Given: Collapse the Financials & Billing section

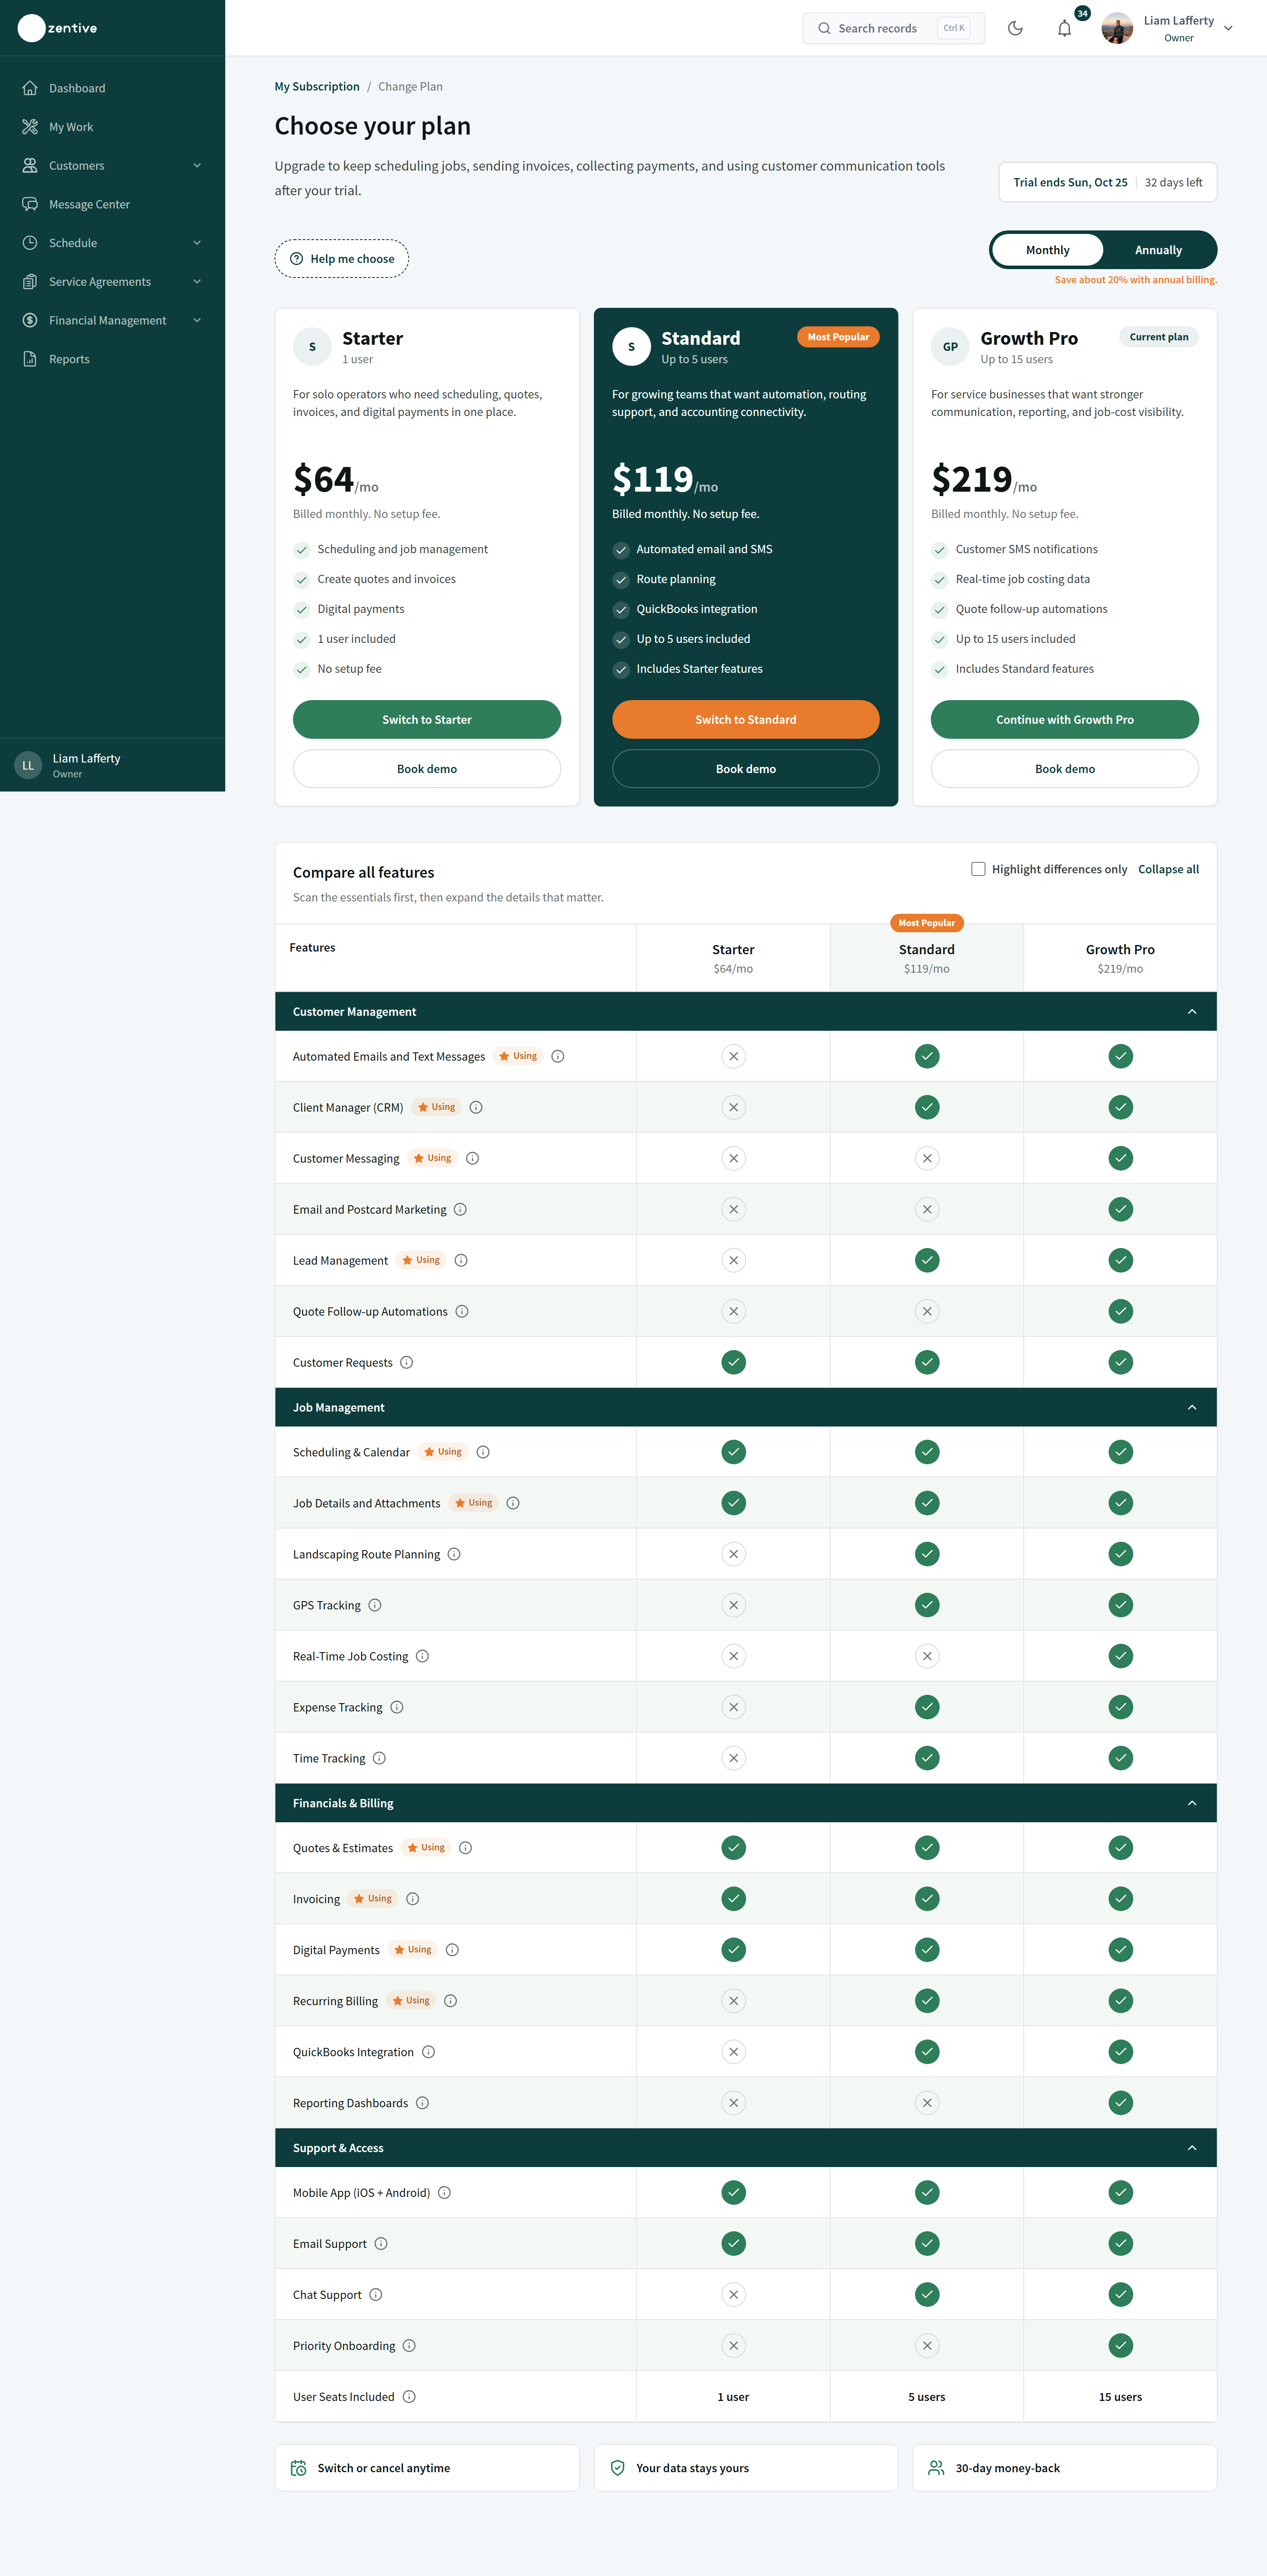Looking at the screenshot, I should click(x=1192, y=1803).
